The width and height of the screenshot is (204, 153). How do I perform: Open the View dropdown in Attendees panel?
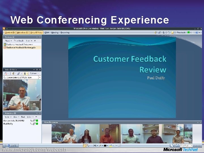click(x=16, y=117)
